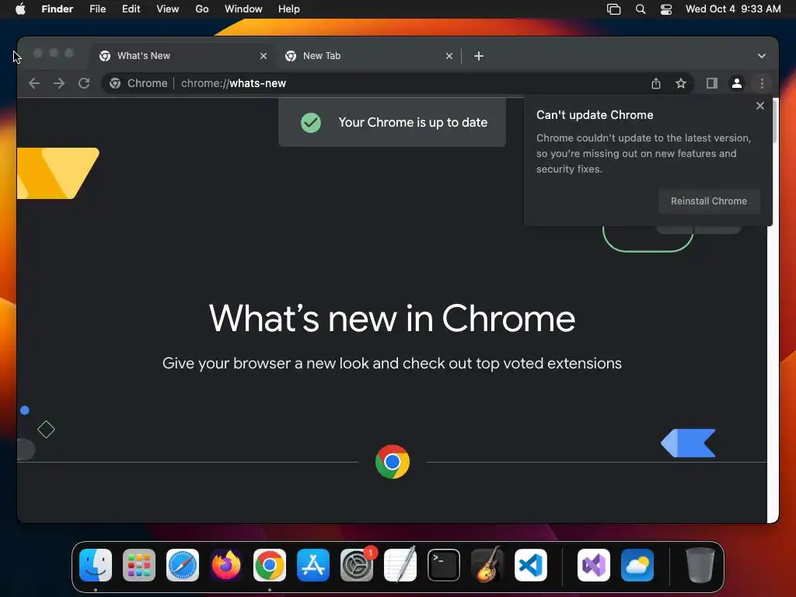Click the date and time in menu bar
This screenshot has height=597, width=796.
(x=733, y=9)
